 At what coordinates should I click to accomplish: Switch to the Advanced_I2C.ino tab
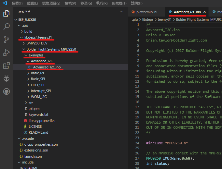[x=187, y=12]
